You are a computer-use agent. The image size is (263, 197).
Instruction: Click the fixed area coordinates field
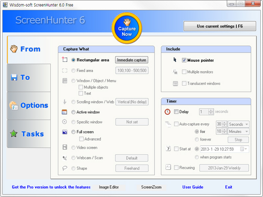[132, 70]
